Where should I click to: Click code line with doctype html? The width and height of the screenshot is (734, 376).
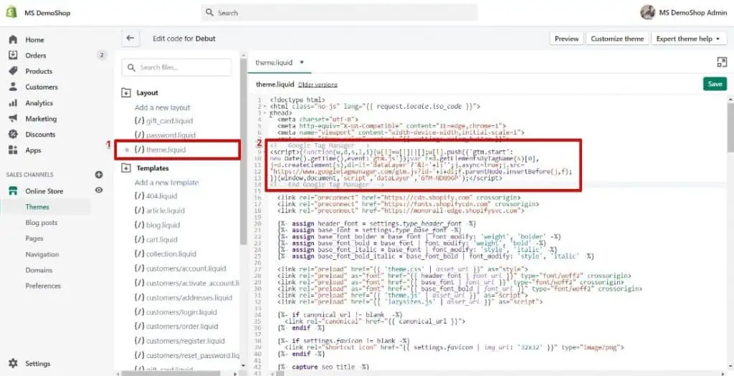(297, 100)
